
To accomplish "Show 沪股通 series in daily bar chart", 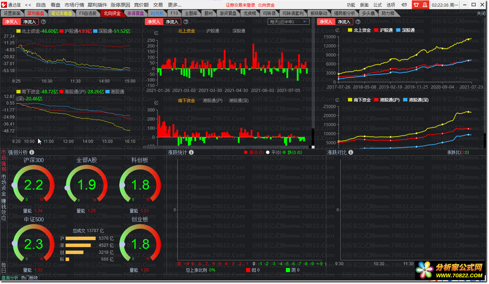I will (x=213, y=31).
